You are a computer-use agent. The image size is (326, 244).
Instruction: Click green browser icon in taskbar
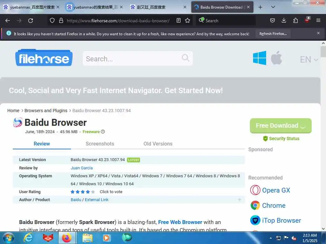127,238
